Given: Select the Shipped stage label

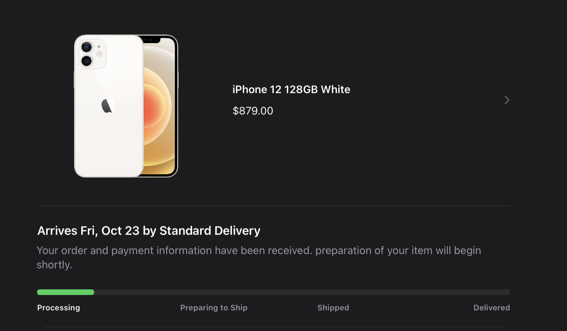Looking at the screenshot, I should (x=333, y=307).
